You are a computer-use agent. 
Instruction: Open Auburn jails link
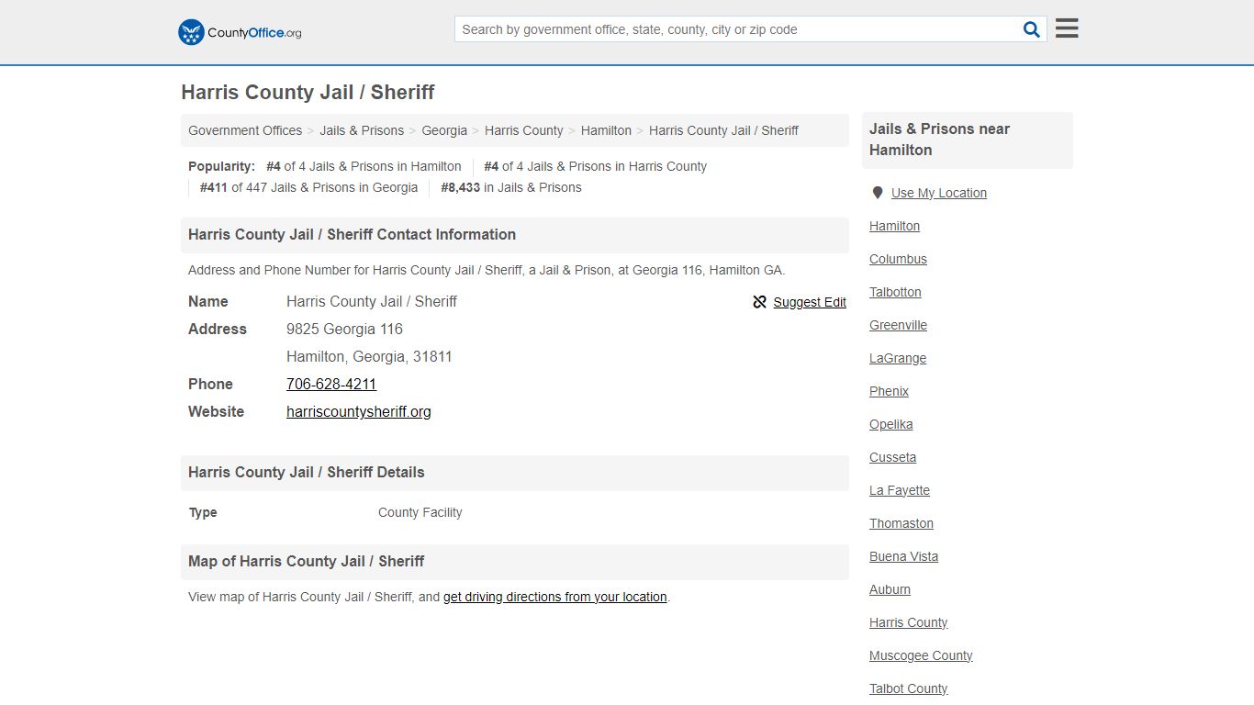point(890,589)
